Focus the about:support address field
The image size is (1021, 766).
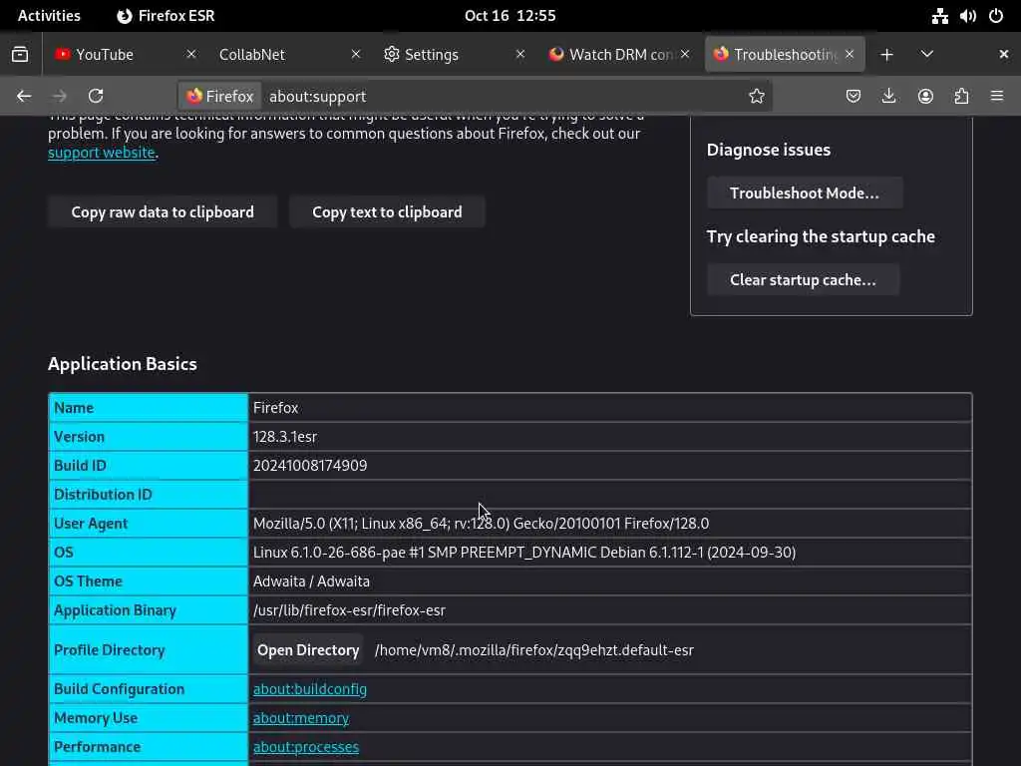(x=502, y=96)
